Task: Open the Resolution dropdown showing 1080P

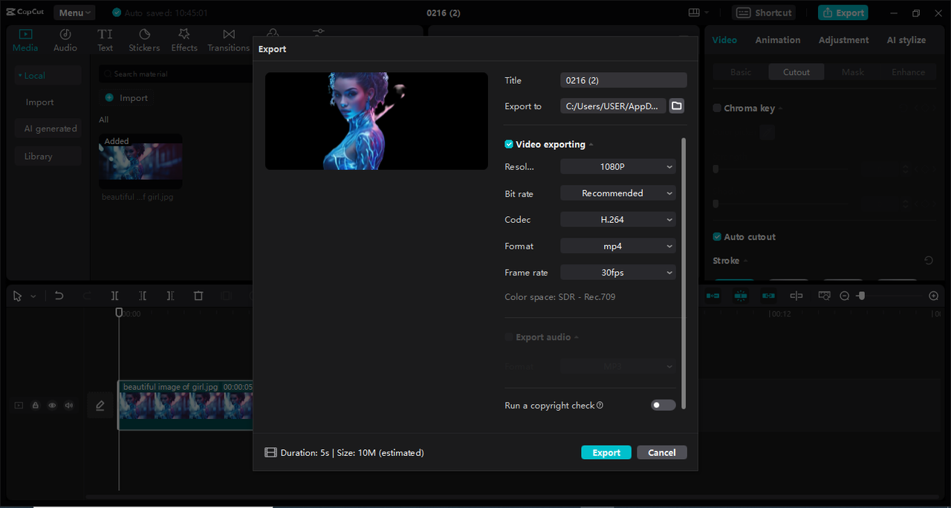Action: click(618, 167)
